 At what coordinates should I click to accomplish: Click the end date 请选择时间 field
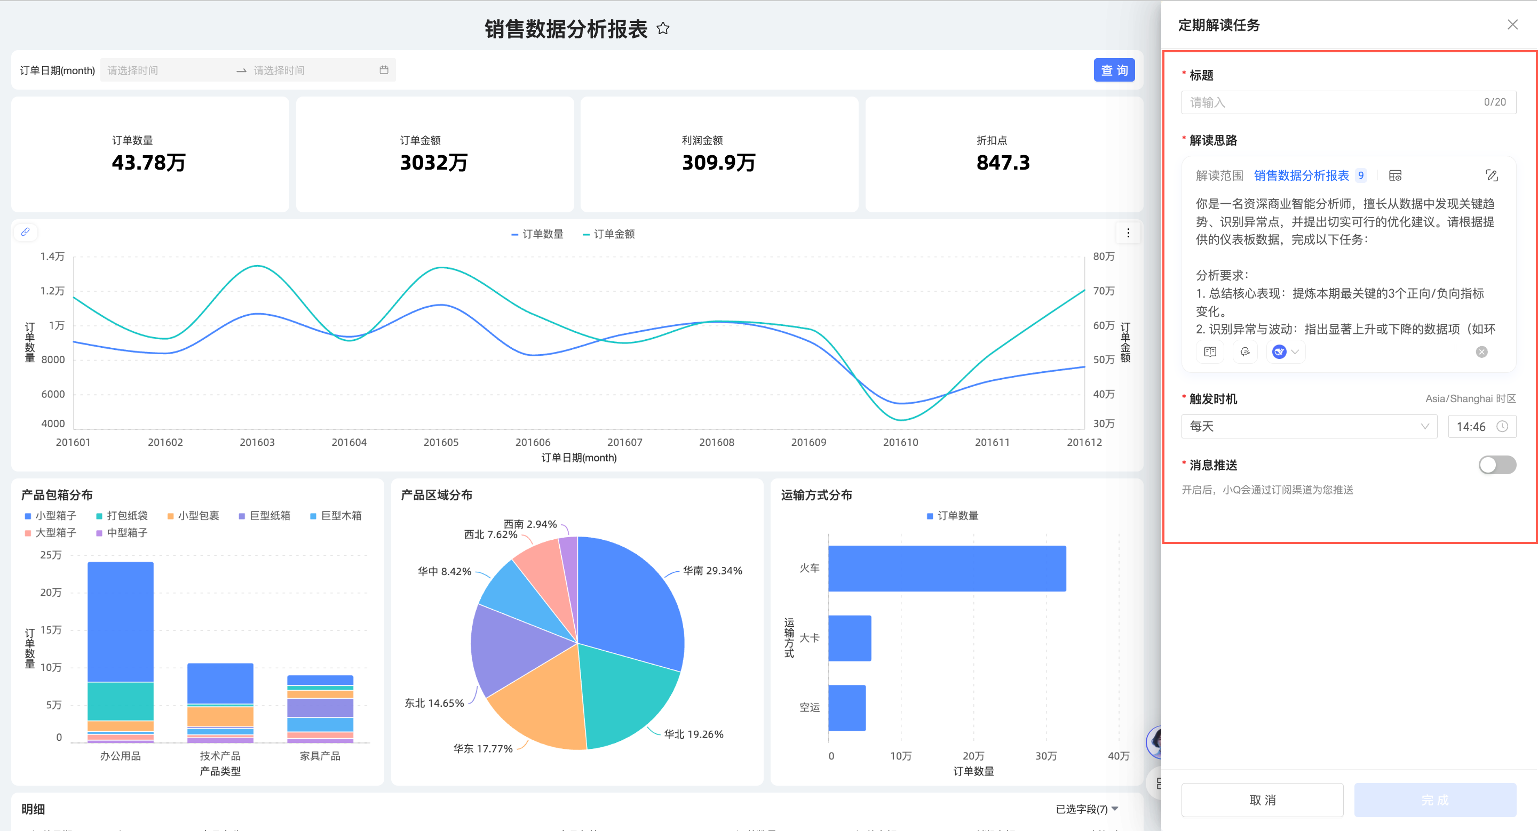(311, 70)
